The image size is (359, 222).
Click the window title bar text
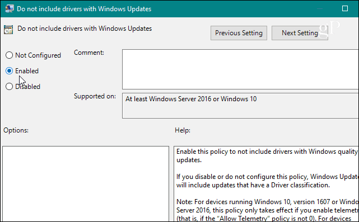click(x=84, y=9)
